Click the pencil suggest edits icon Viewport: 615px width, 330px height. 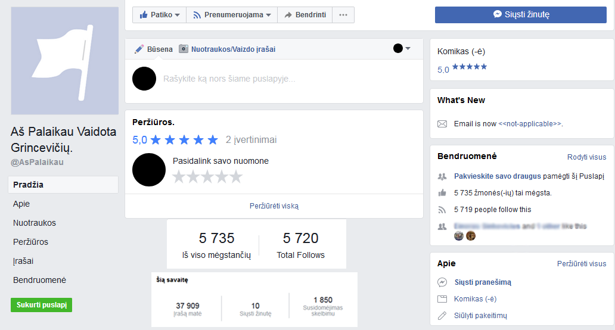coord(442,316)
